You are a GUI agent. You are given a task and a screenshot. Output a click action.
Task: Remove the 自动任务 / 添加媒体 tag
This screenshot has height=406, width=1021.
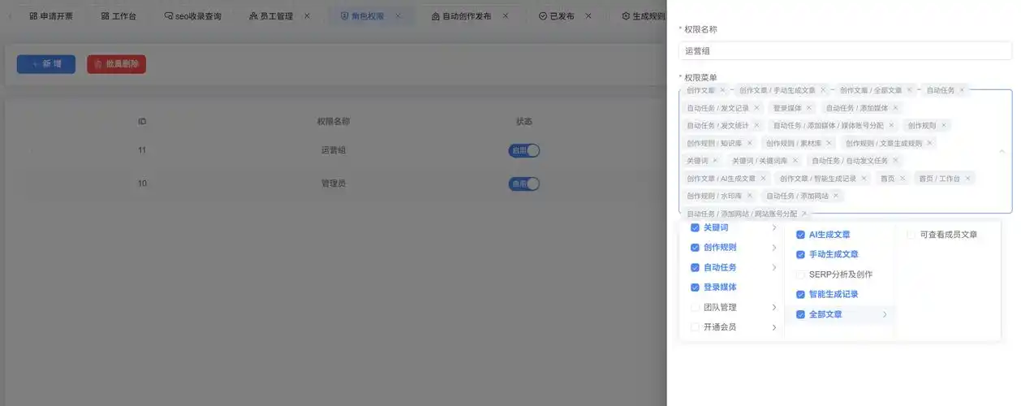click(x=895, y=108)
